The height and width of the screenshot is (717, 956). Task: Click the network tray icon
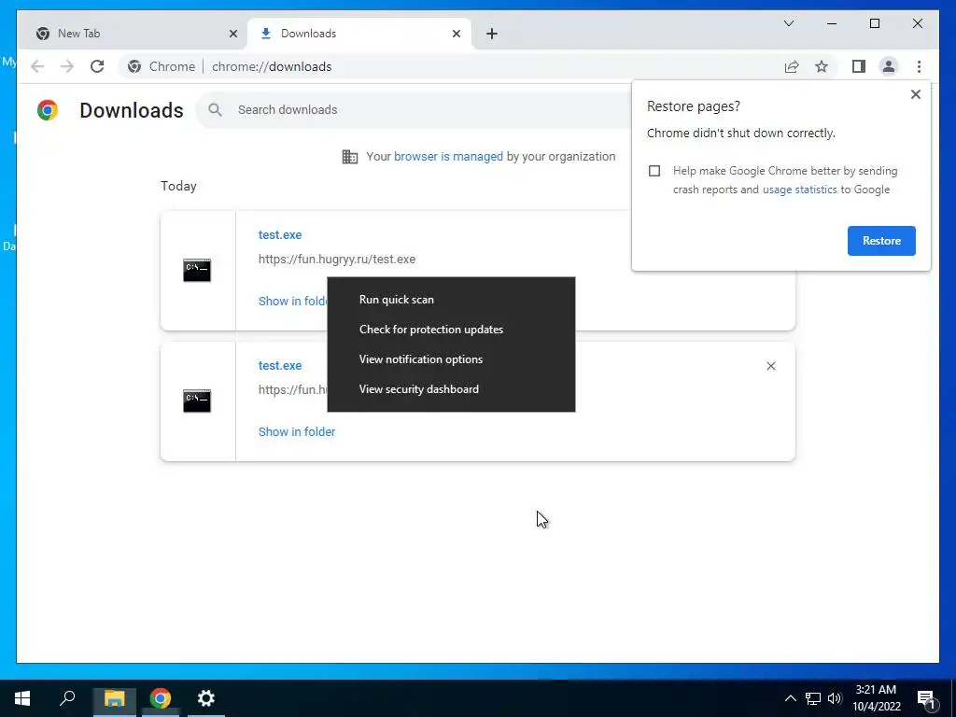tap(813, 698)
